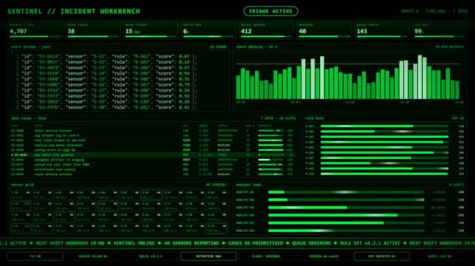Click 'NEXT SHIFT HANDOVER 18:00' in the ticker
Viewport: 475px width, 266px height.
click(x=70, y=243)
